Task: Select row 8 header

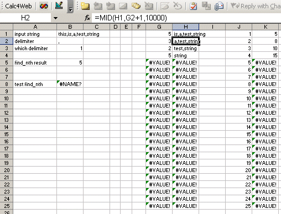Action: click(7, 84)
